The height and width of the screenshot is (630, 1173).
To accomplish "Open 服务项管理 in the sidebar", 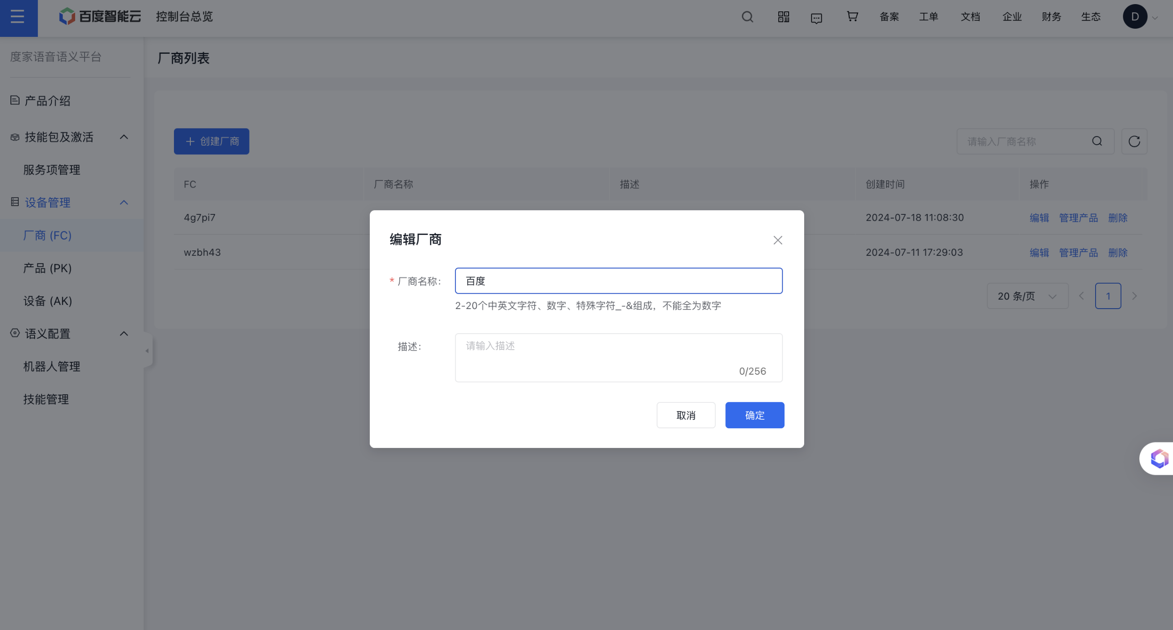I will point(52,170).
